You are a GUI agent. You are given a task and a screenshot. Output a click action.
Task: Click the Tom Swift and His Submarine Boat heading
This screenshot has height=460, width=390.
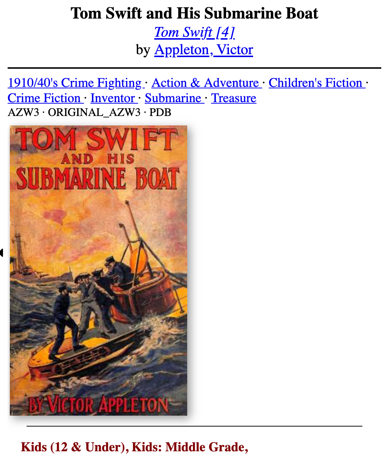click(194, 13)
